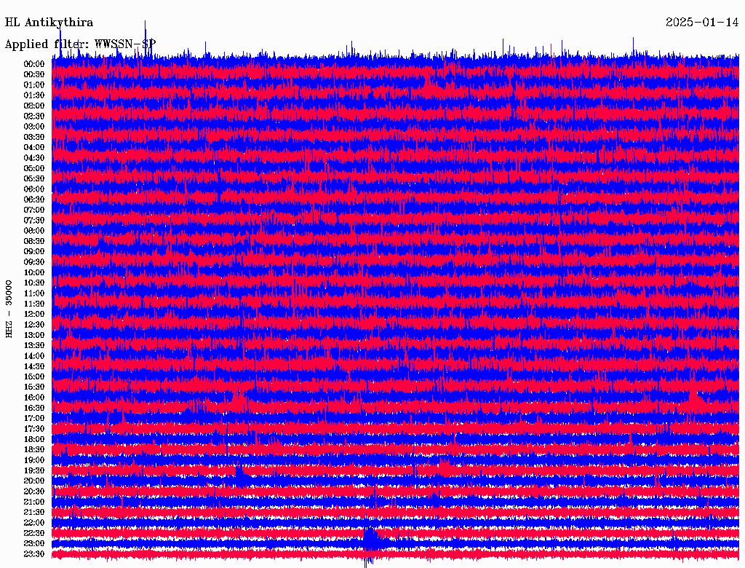Select the 06:30 time label
Image resolution: width=745 pixels, height=568 pixels.
point(34,200)
